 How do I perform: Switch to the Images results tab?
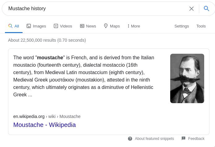(x=36, y=26)
